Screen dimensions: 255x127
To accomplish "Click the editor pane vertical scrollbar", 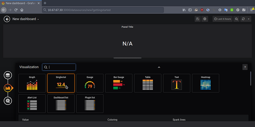I will click(251, 79).
